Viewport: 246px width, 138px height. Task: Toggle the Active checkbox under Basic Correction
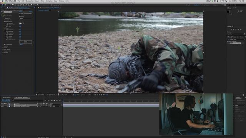point(20,16)
